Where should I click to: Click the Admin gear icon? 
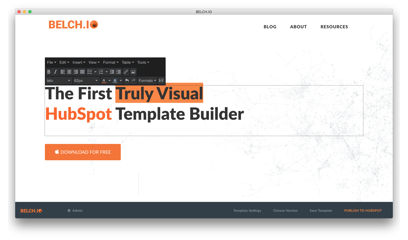point(69,211)
